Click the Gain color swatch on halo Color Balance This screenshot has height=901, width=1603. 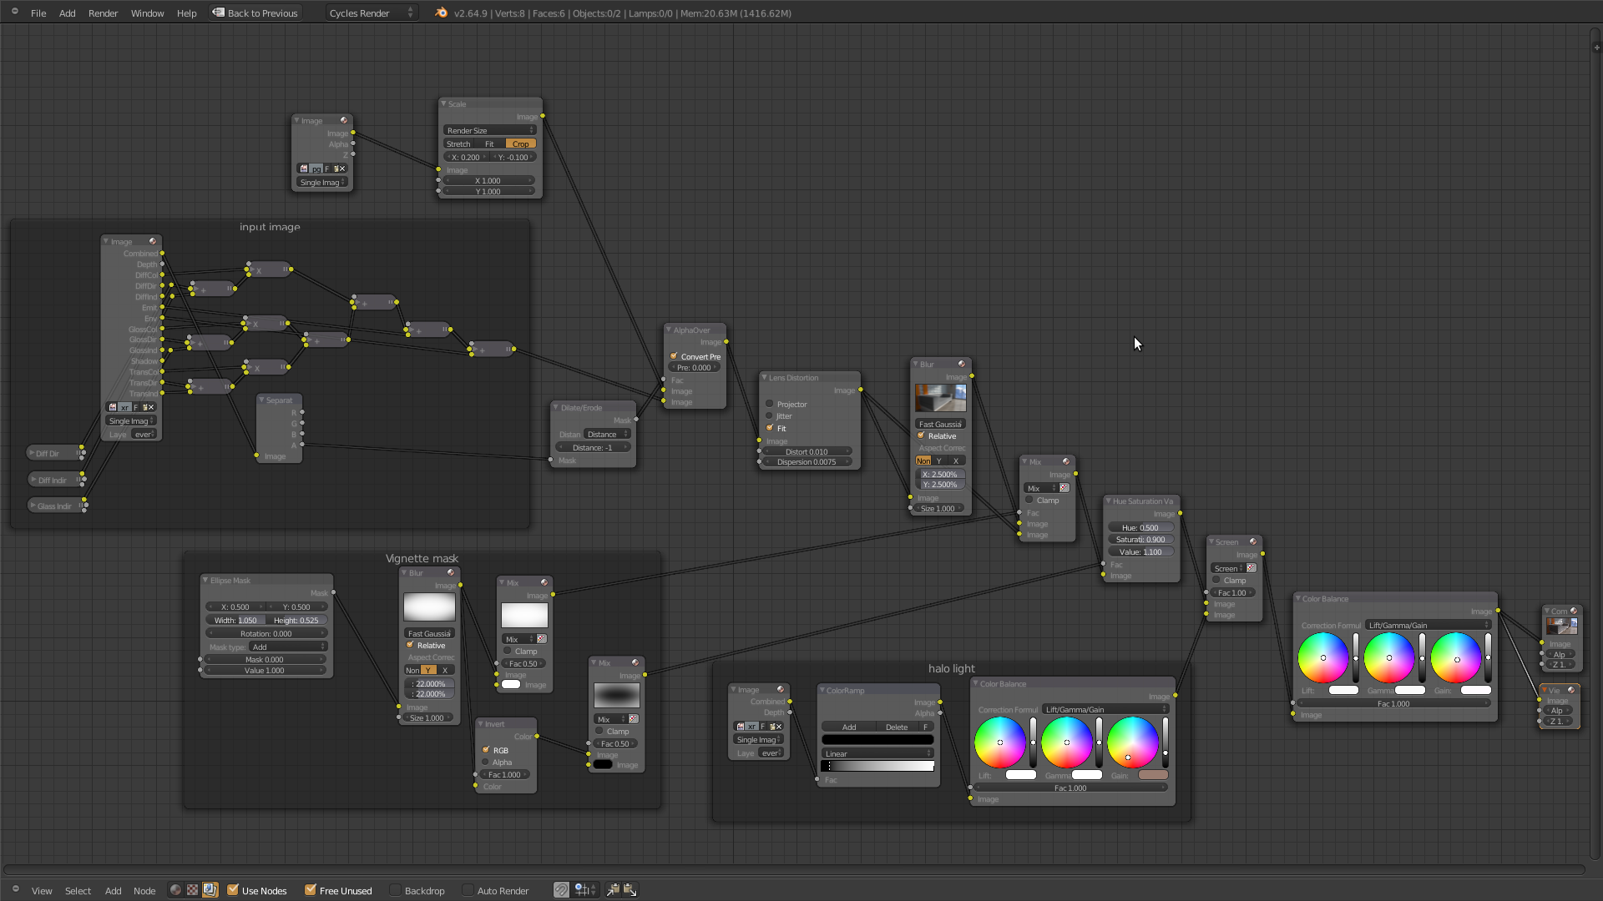[1153, 775]
